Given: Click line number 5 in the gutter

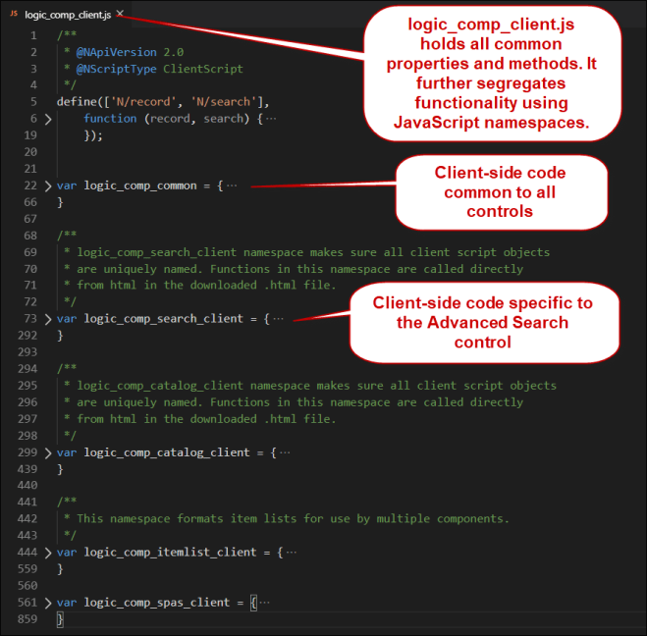Looking at the screenshot, I should tap(33, 102).
